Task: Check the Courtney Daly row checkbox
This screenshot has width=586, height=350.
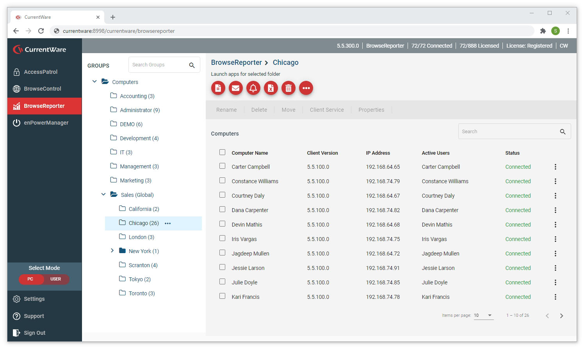Action: point(223,195)
